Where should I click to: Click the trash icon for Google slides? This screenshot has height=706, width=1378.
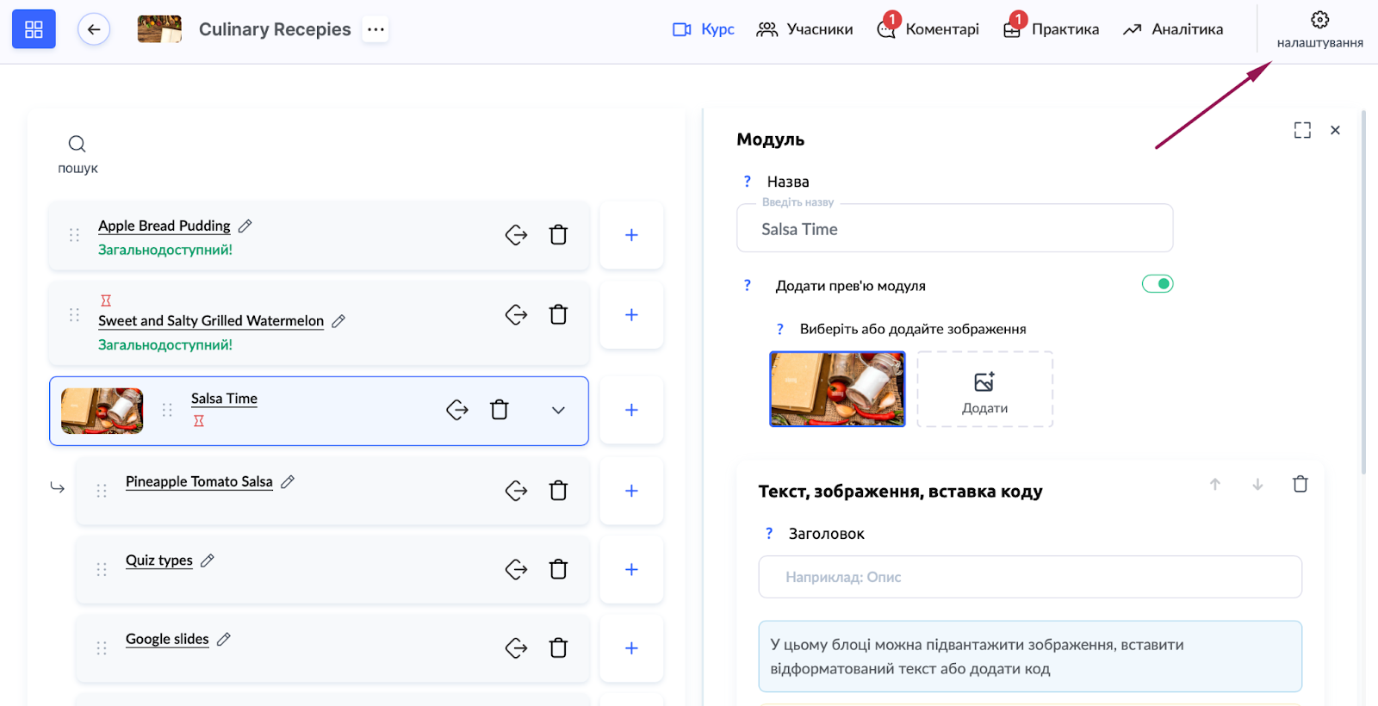558,647
